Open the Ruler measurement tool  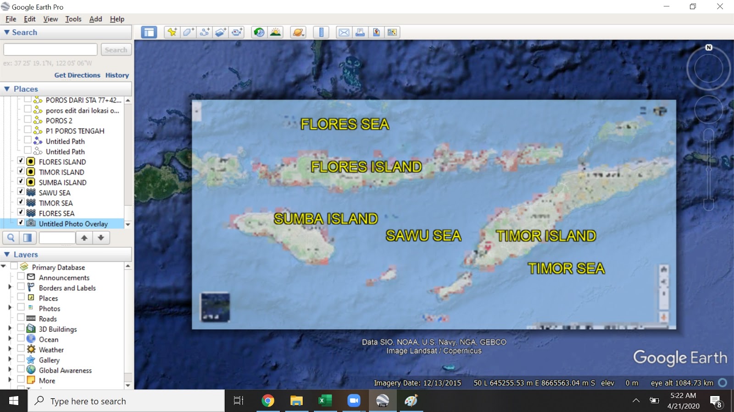321,32
